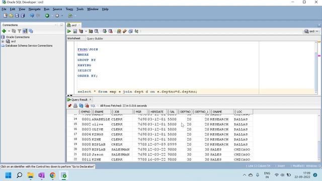Apply filter icon in Connections panel
The image size is (322, 181).
point(19,31)
